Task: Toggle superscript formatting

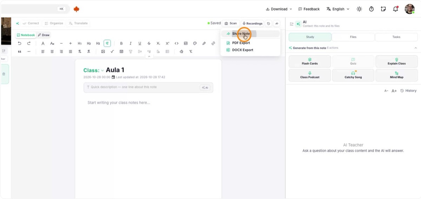Action: click(167, 44)
